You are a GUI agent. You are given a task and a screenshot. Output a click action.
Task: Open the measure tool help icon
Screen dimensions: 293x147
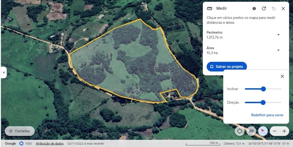coord(254,8)
